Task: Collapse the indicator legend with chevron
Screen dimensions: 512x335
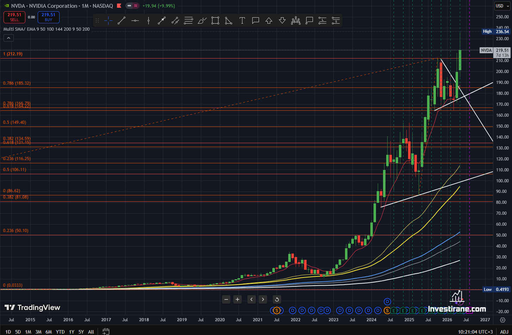Action: tap(8, 38)
